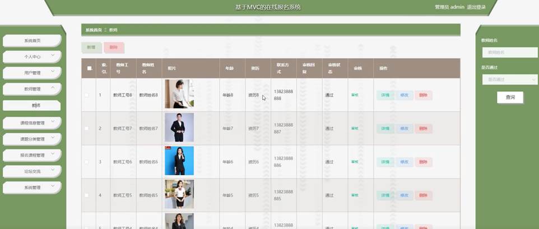Check the checkbox for row 3
Viewport: 539px width, 229px height.
pos(87,162)
